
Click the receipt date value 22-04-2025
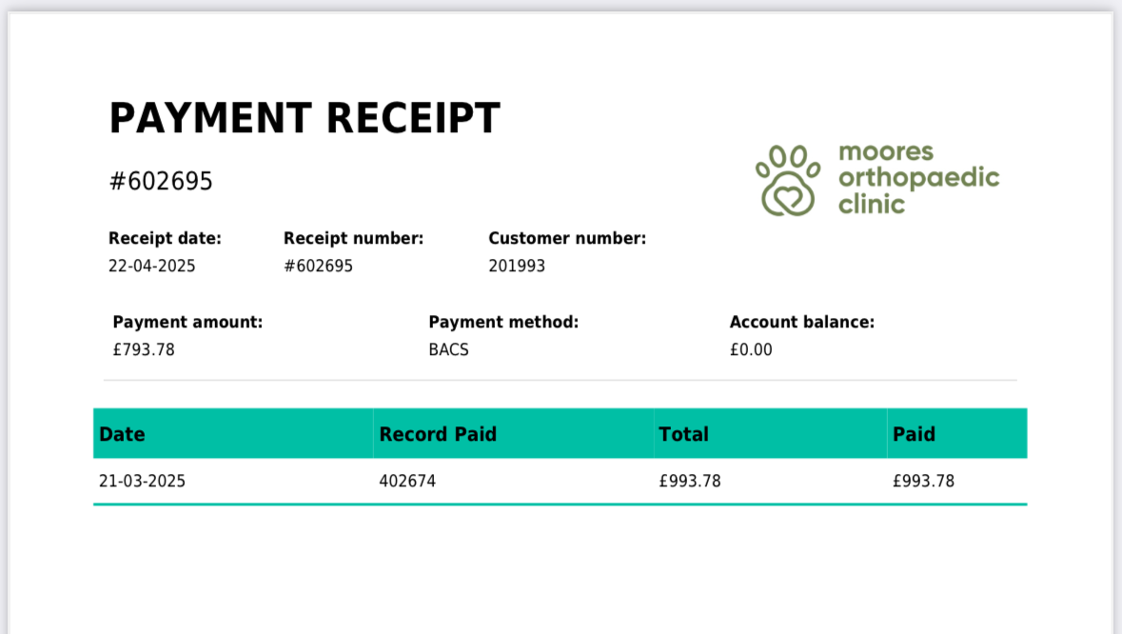[x=152, y=266]
